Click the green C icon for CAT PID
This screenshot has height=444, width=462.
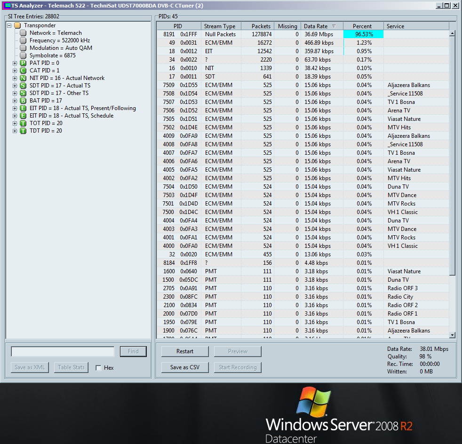tap(23, 71)
